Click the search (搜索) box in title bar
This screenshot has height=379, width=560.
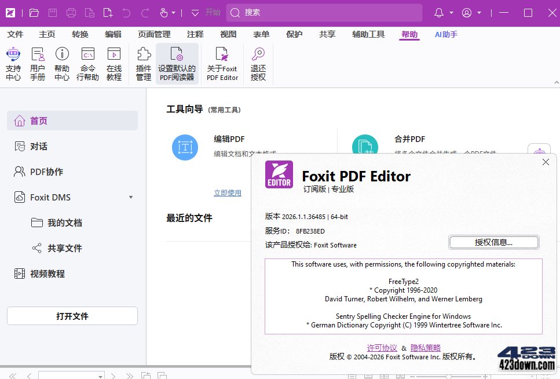324,13
